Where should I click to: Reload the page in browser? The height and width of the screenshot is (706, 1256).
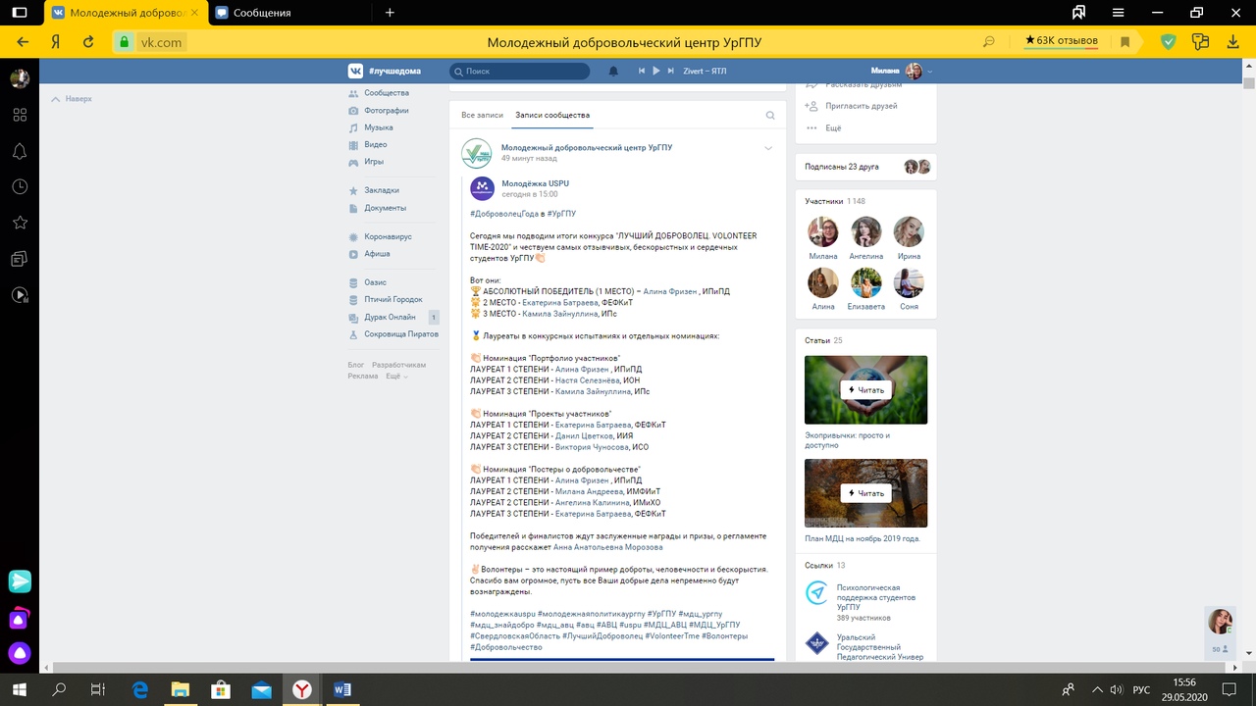coord(88,42)
